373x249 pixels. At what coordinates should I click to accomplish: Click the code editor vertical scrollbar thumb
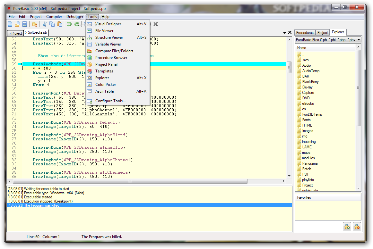click(289, 68)
